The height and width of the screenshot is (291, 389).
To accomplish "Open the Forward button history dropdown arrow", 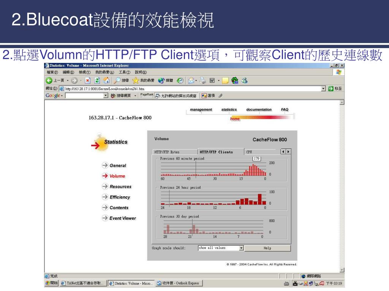I will point(81,81).
